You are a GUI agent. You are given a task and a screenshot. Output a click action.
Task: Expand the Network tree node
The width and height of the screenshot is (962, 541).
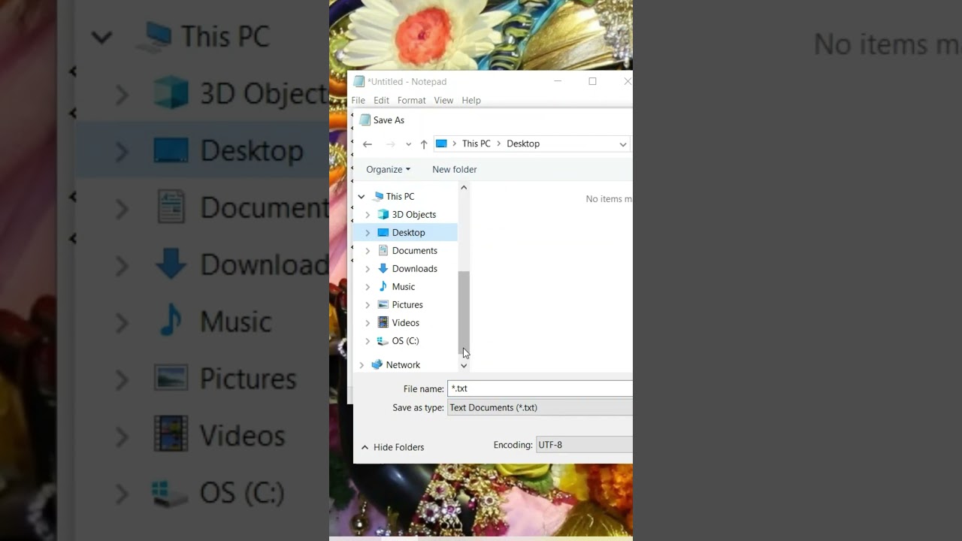click(362, 365)
